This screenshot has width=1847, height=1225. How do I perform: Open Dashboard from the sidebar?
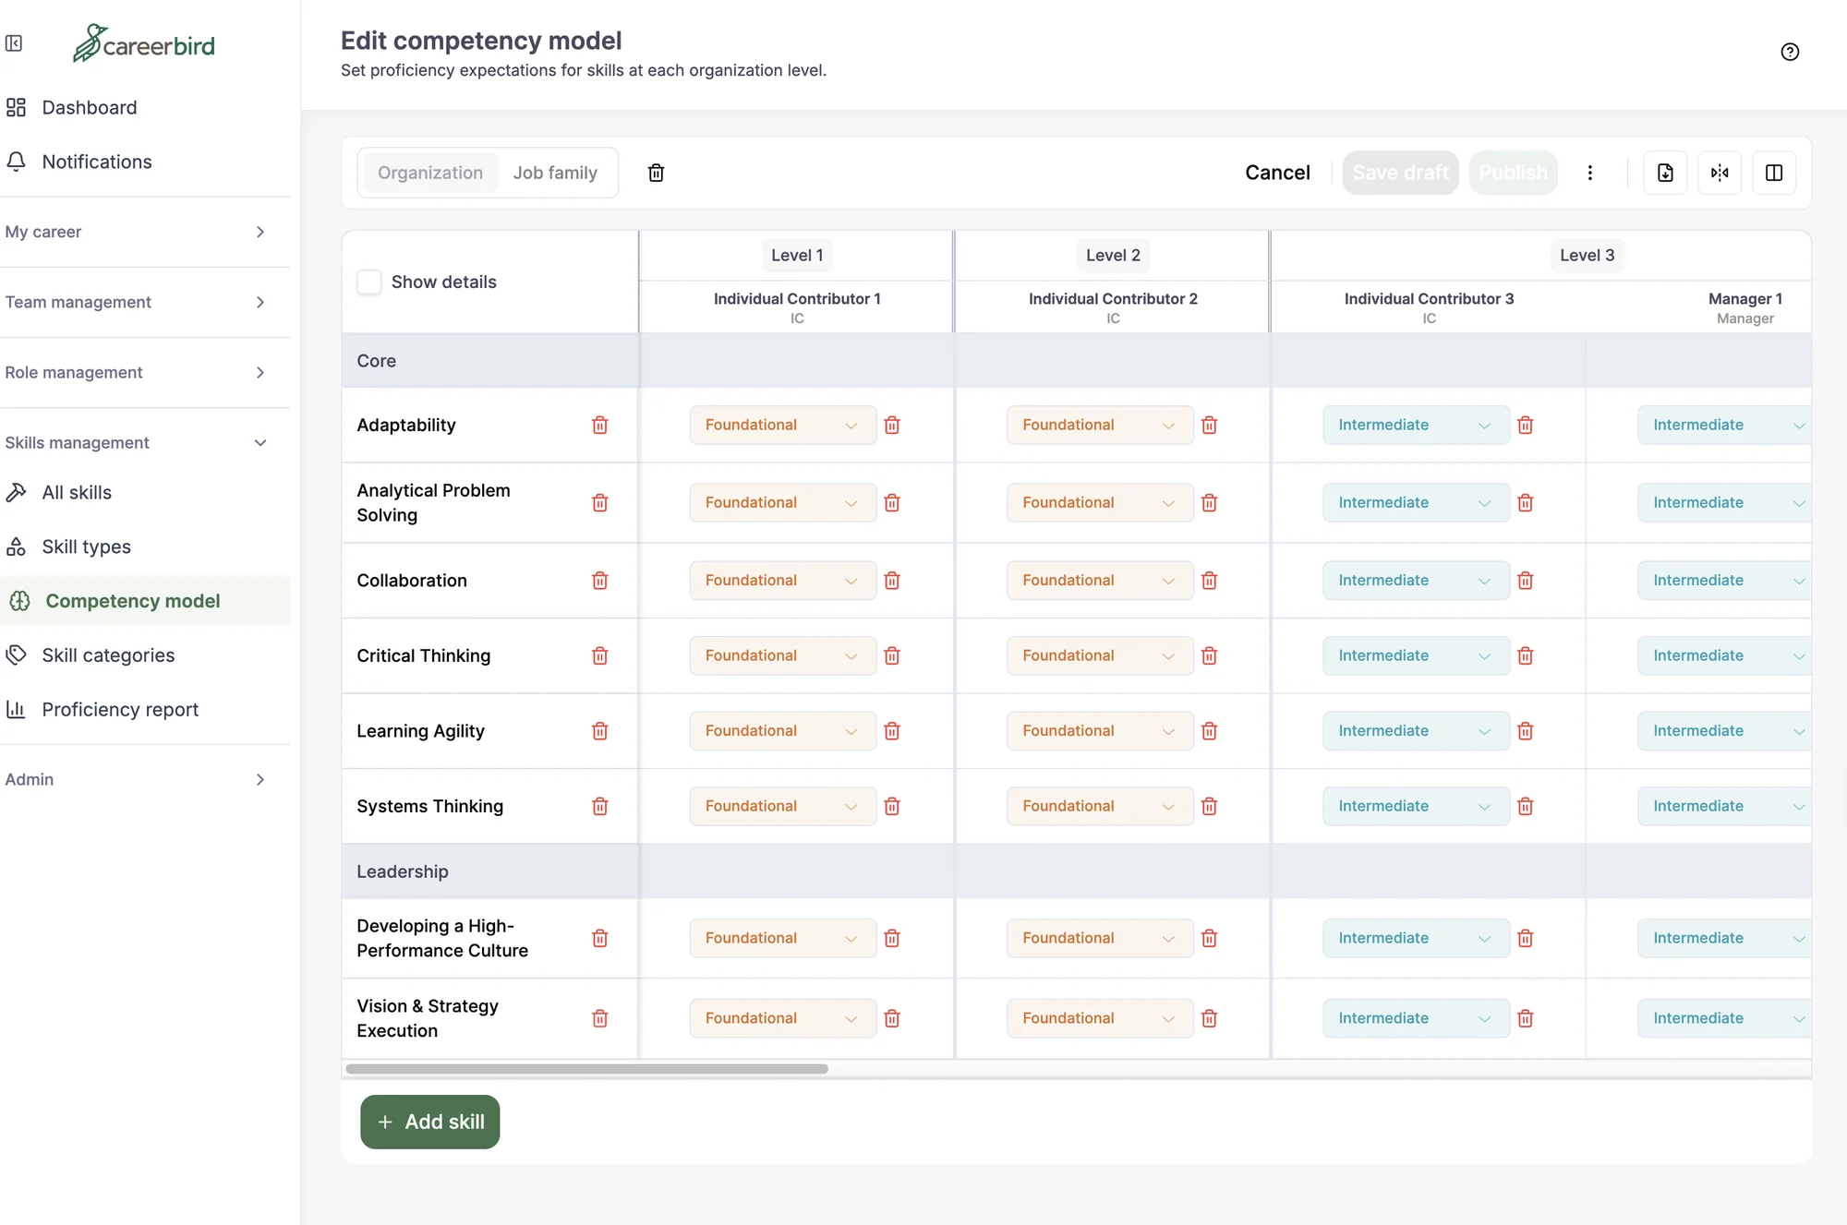point(89,107)
